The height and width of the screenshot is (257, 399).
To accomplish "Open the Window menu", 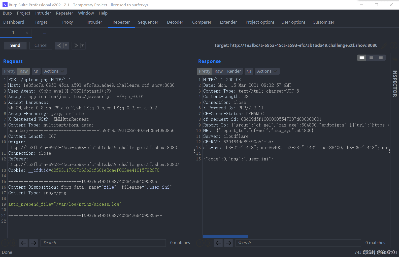I will click(86, 13).
